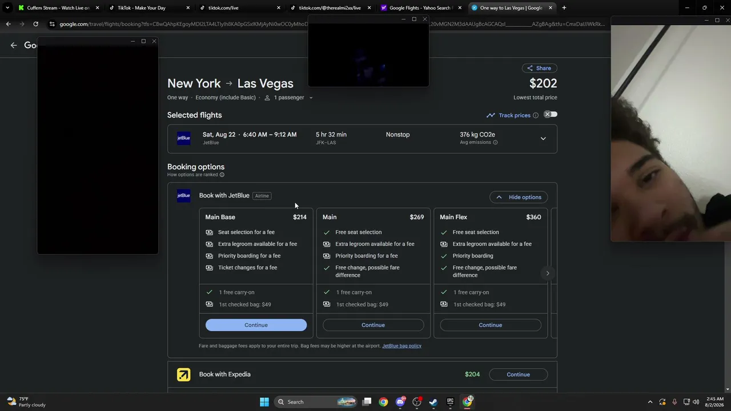
Task: Click the Book with Expedia label
Action: point(225,374)
